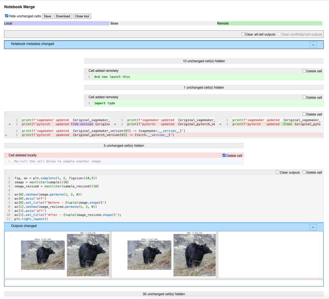Show the 1 unchanged hidden cell
Image resolution: width=329 pixels, height=299 pixels.
pyautogui.click(x=204, y=87)
